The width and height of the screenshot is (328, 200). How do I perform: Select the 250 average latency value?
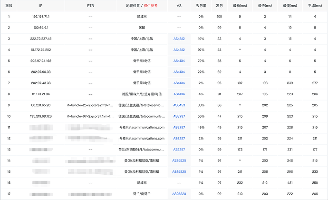point(315,183)
